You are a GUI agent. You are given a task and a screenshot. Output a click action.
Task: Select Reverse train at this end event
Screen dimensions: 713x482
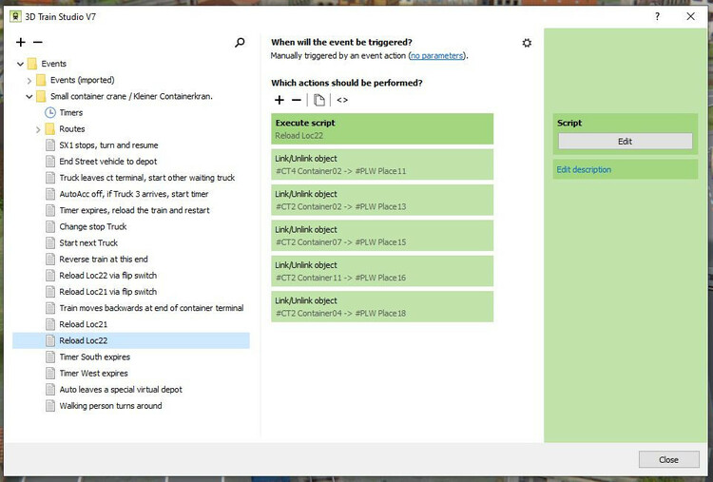[x=104, y=260]
